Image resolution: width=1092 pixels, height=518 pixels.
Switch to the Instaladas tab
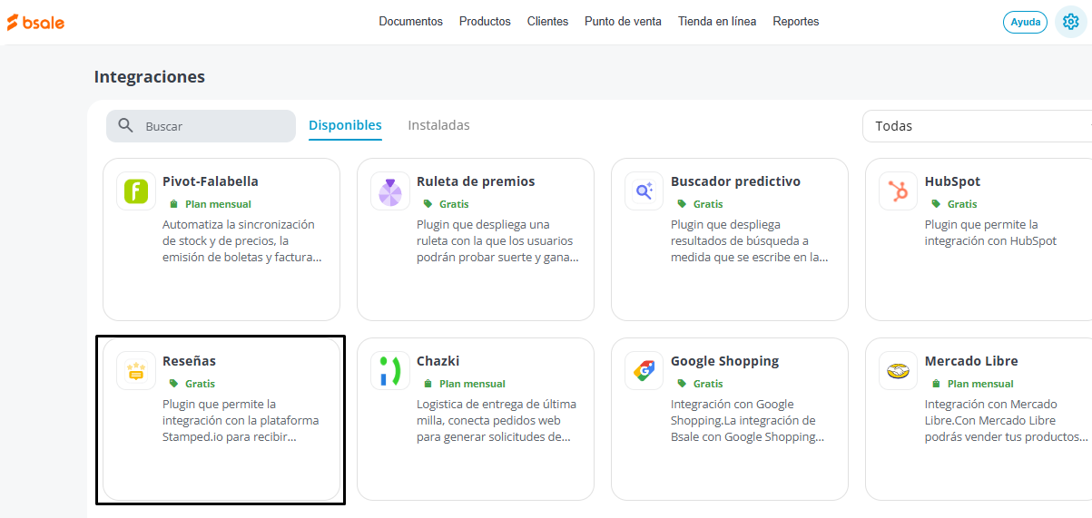(439, 126)
